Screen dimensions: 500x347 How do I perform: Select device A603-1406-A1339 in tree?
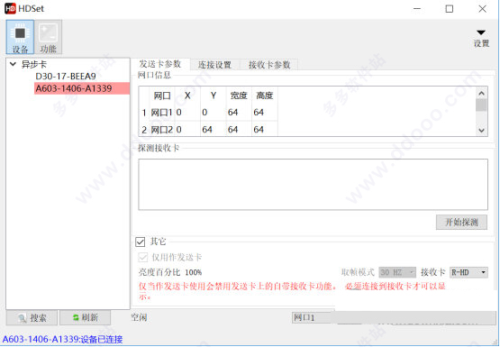(x=82, y=88)
